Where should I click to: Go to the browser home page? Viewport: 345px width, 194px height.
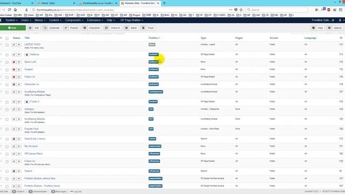click(16, 10)
